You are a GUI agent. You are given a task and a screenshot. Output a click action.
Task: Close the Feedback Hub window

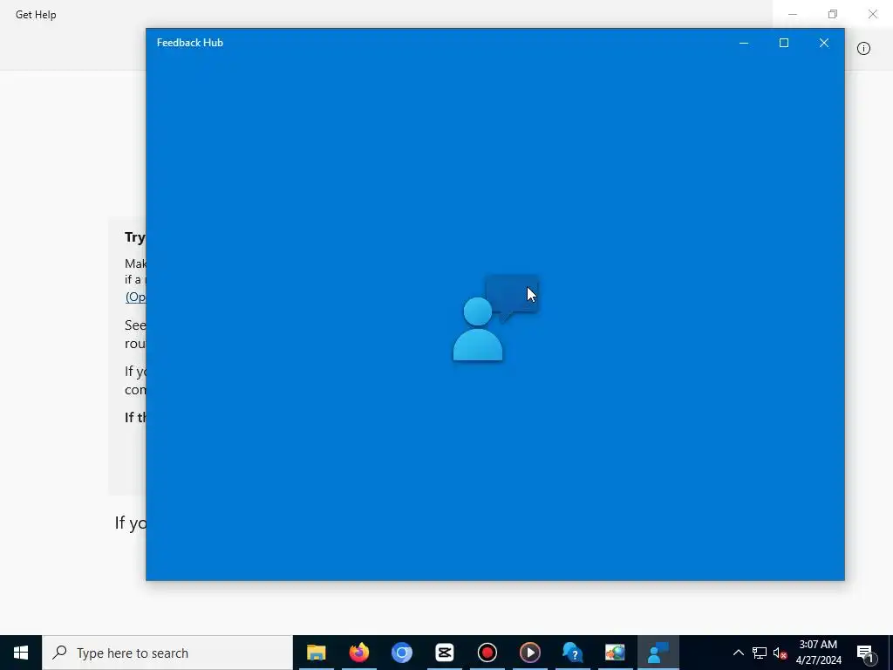click(x=823, y=43)
